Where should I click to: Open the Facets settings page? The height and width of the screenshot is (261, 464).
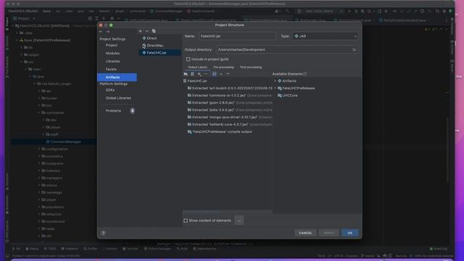(111, 70)
